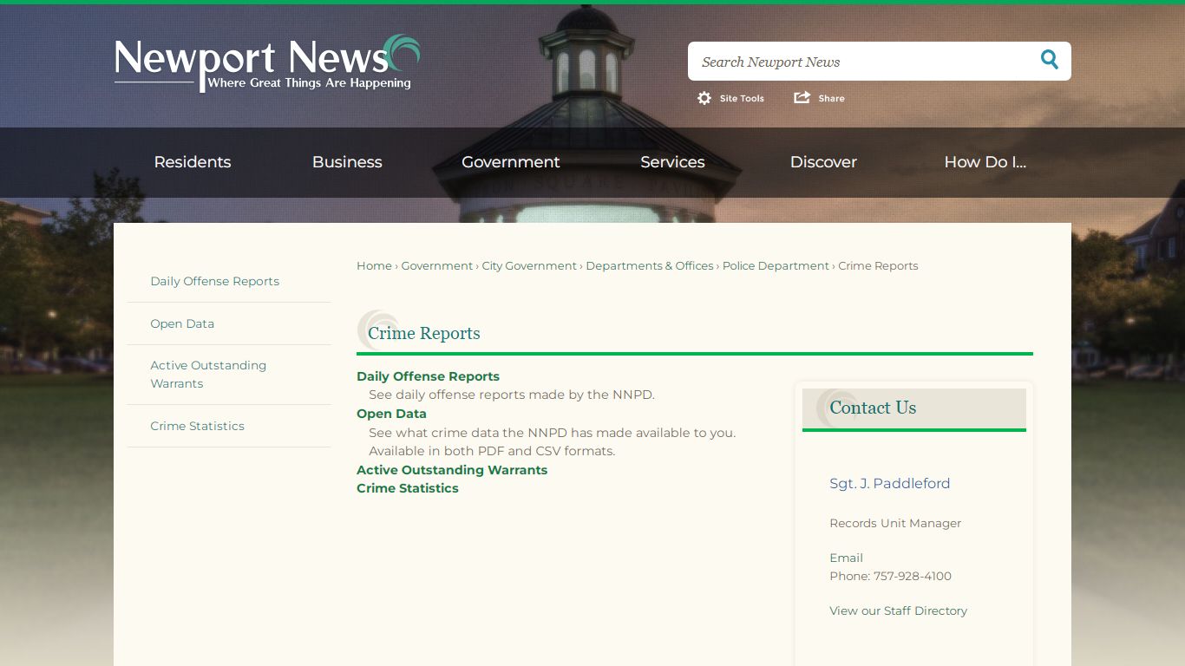Click the Email contact link

coord(846,558)
